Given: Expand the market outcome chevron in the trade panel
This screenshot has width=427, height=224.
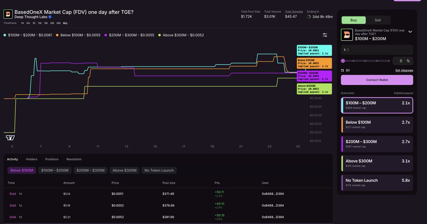Looking at the screenshot, I should (410, 32).
